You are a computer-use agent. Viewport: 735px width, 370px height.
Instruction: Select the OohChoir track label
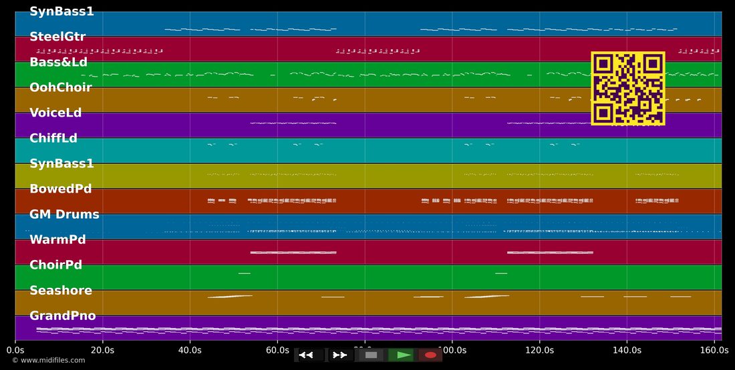pos(61,87)
